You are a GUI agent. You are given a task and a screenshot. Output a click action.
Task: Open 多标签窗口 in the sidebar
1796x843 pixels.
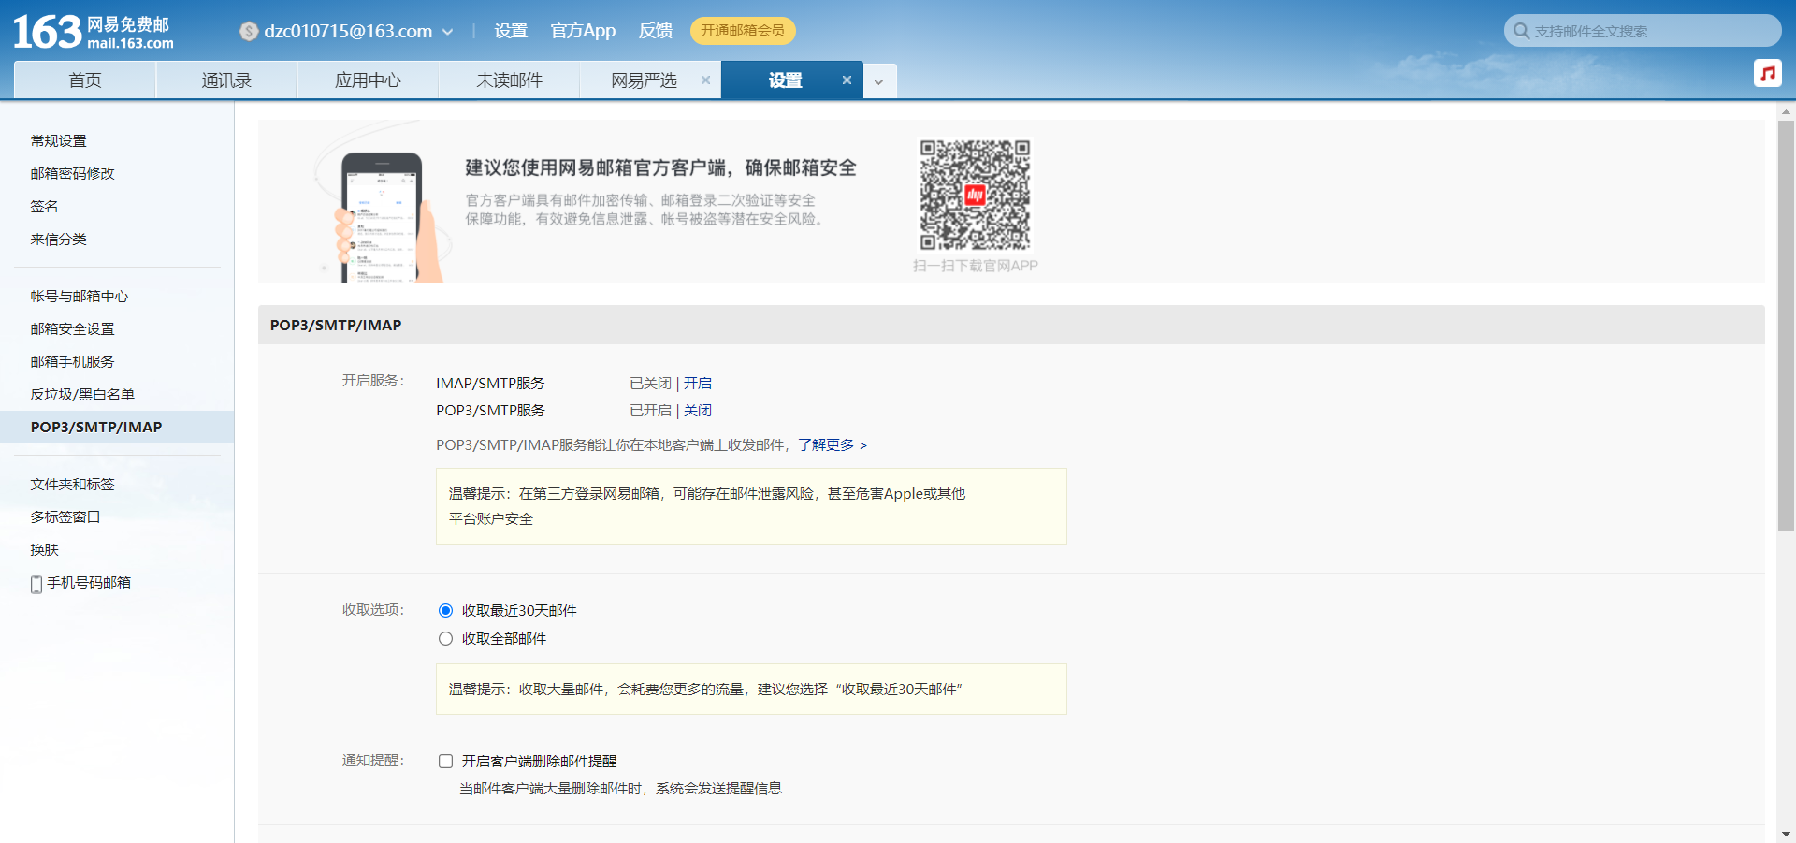tap(65, 516)
